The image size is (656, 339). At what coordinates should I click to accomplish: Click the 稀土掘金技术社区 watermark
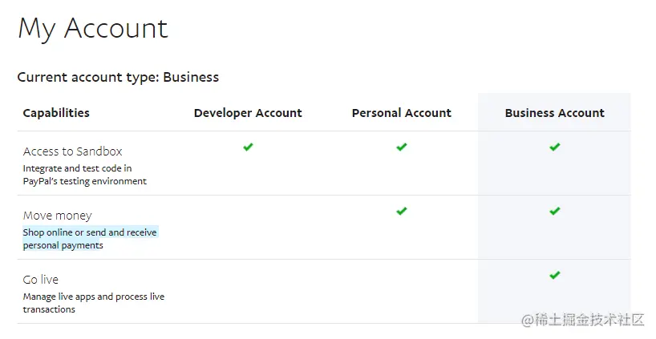(x=583, y=320)
